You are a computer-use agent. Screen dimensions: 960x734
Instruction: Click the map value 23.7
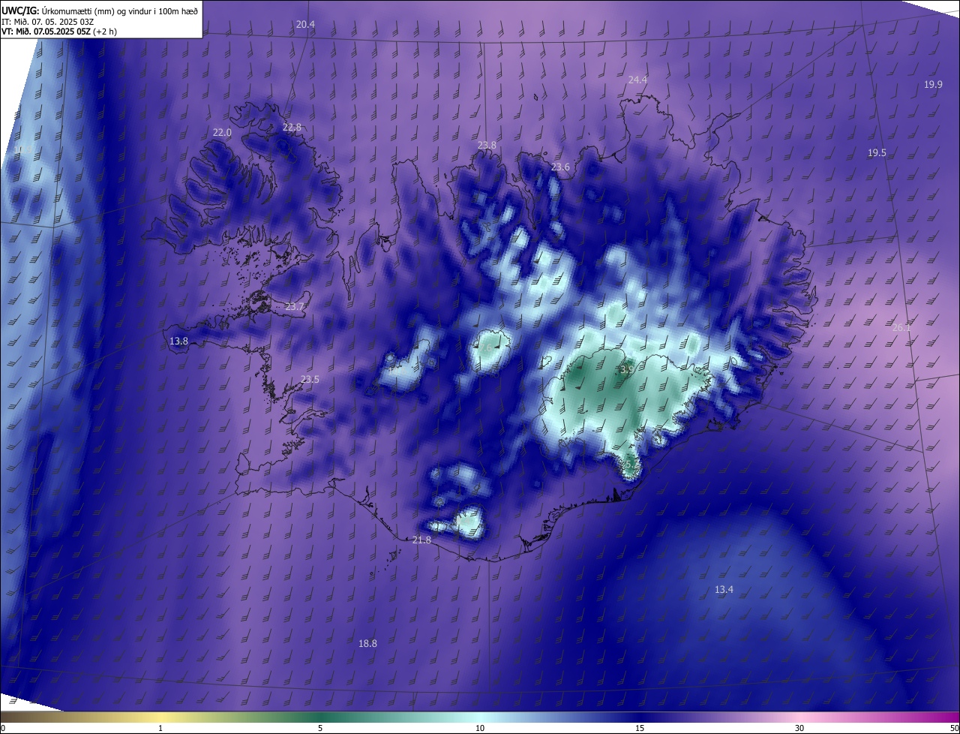click(x=295, y=306)
